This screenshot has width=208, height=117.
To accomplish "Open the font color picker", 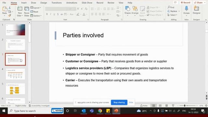I will 84,14.
